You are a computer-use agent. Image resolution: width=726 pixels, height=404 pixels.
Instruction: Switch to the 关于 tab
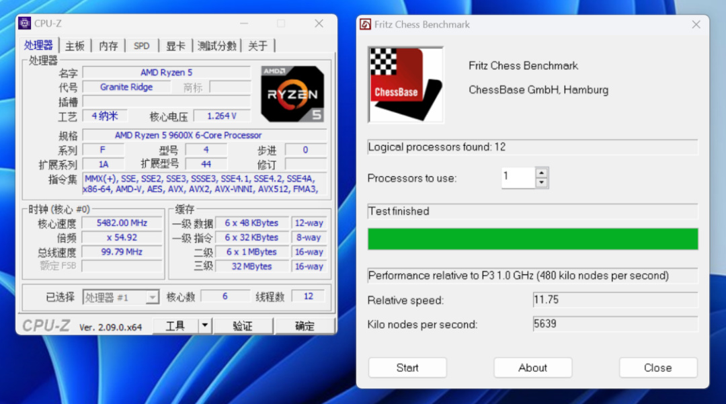click(258, 46)
